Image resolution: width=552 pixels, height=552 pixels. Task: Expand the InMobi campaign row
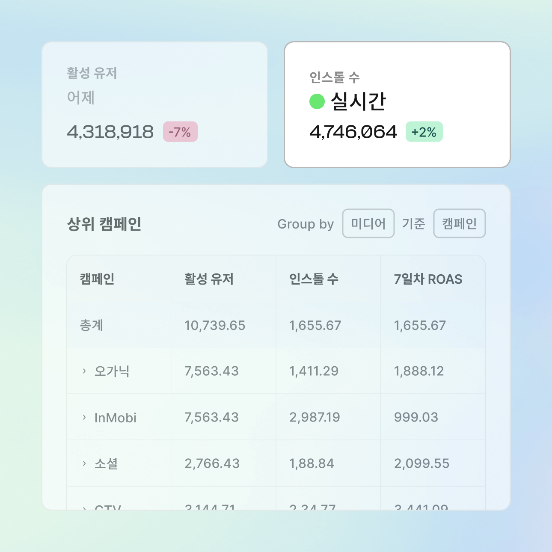tap(84, 417)
